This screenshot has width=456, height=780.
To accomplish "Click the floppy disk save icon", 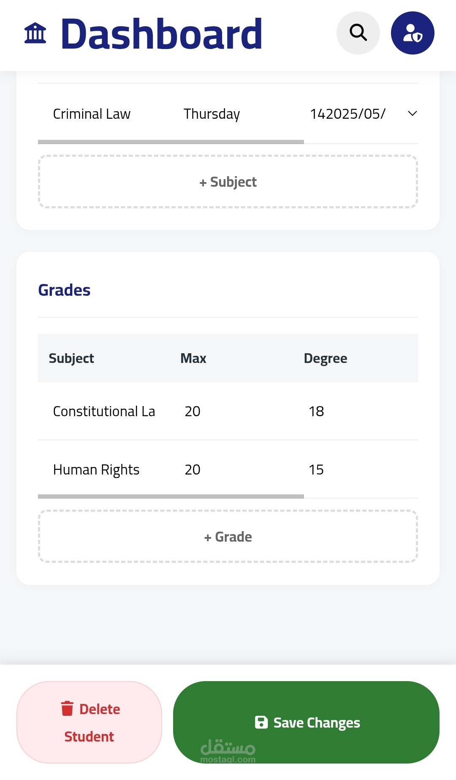I will pyautogui.click(x=261, y=722).
